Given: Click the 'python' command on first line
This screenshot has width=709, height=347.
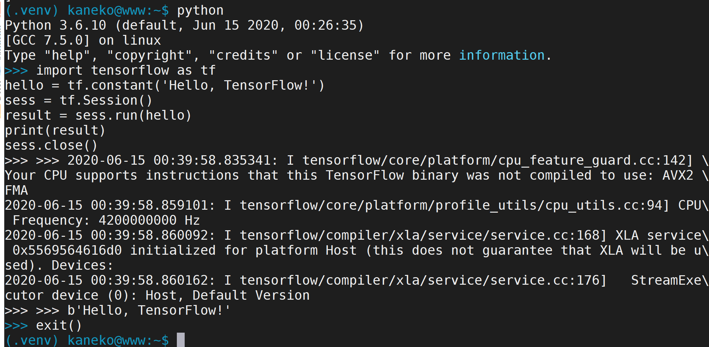Looking at the screenshot, I should tap(200, 10).
